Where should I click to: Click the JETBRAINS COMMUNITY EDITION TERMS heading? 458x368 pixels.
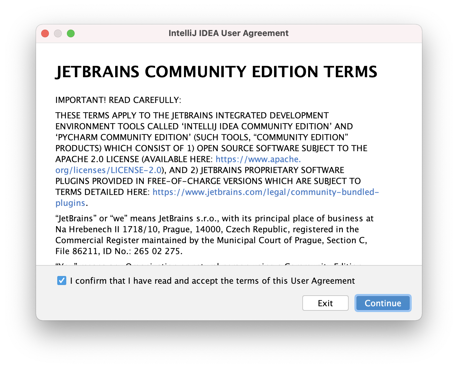click(x=216, y=72)
